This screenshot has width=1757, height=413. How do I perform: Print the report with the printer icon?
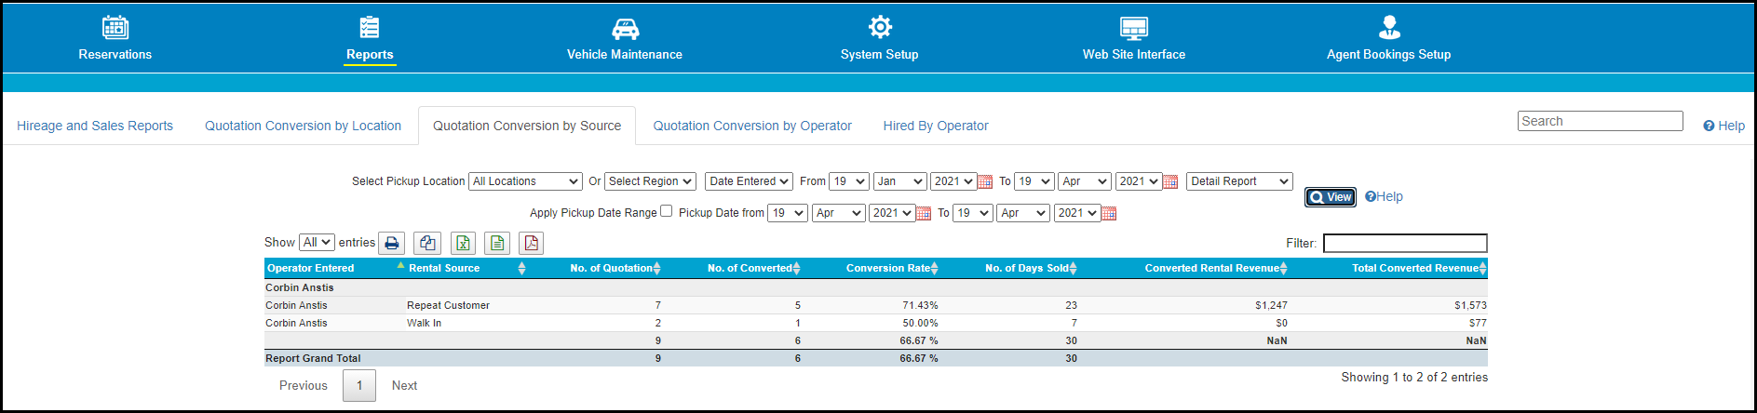click(x=392, y=243)
